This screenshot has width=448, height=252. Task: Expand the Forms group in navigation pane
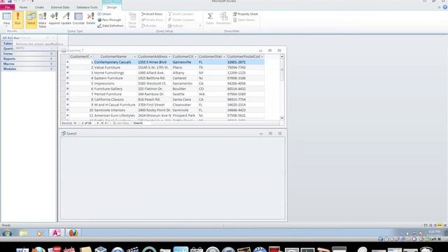[28, 54]
